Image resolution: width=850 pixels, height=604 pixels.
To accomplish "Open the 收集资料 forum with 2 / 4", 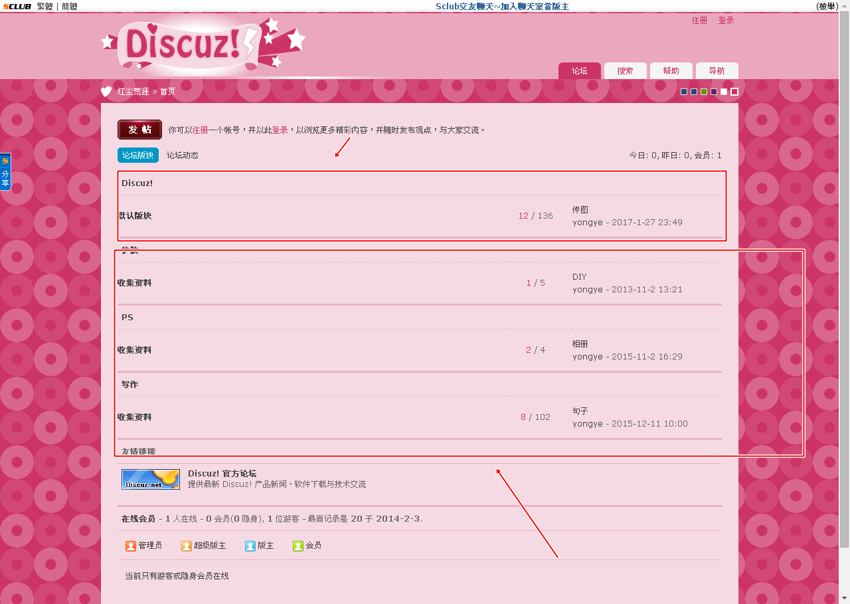I will coord(135,350).
